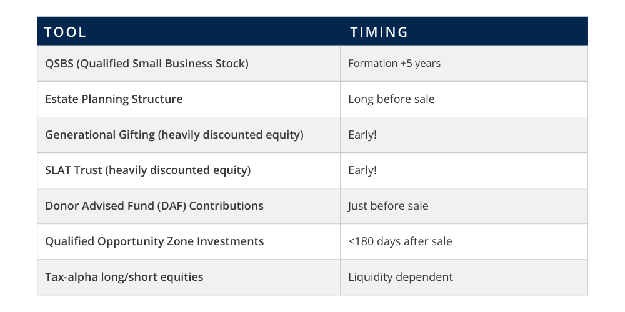This screenshot has height=312, width=625.
Task: Select the QSBS Qualified Small Business Stock cell
Action: pyautogui.click(x=189, y=64)
